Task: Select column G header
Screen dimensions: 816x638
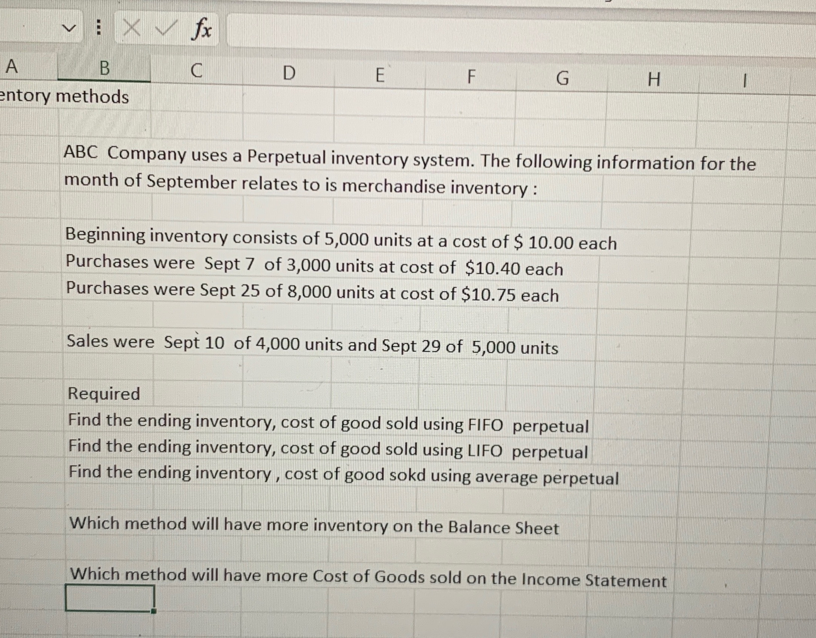Action: click(562, 79)
